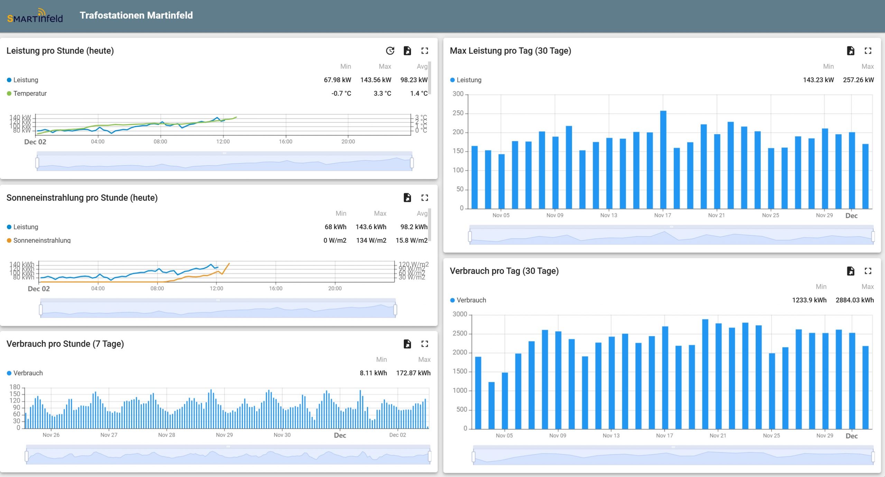Fullscreen the Verbrauch pro Stunde (7 Tage) widget

coord(425,344)
